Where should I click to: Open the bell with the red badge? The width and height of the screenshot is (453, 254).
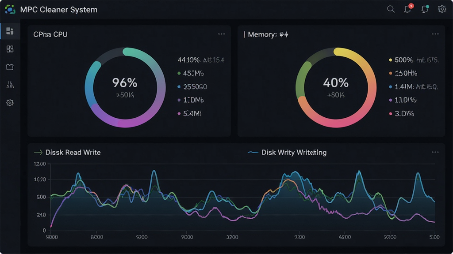pyautogui.click(x=408, y=9)
